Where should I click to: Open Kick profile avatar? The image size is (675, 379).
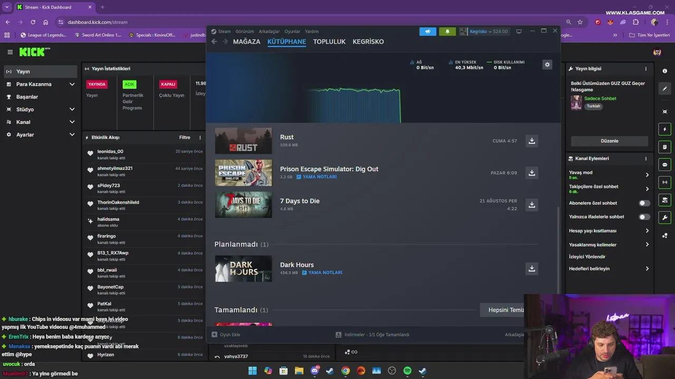(657, 52)
